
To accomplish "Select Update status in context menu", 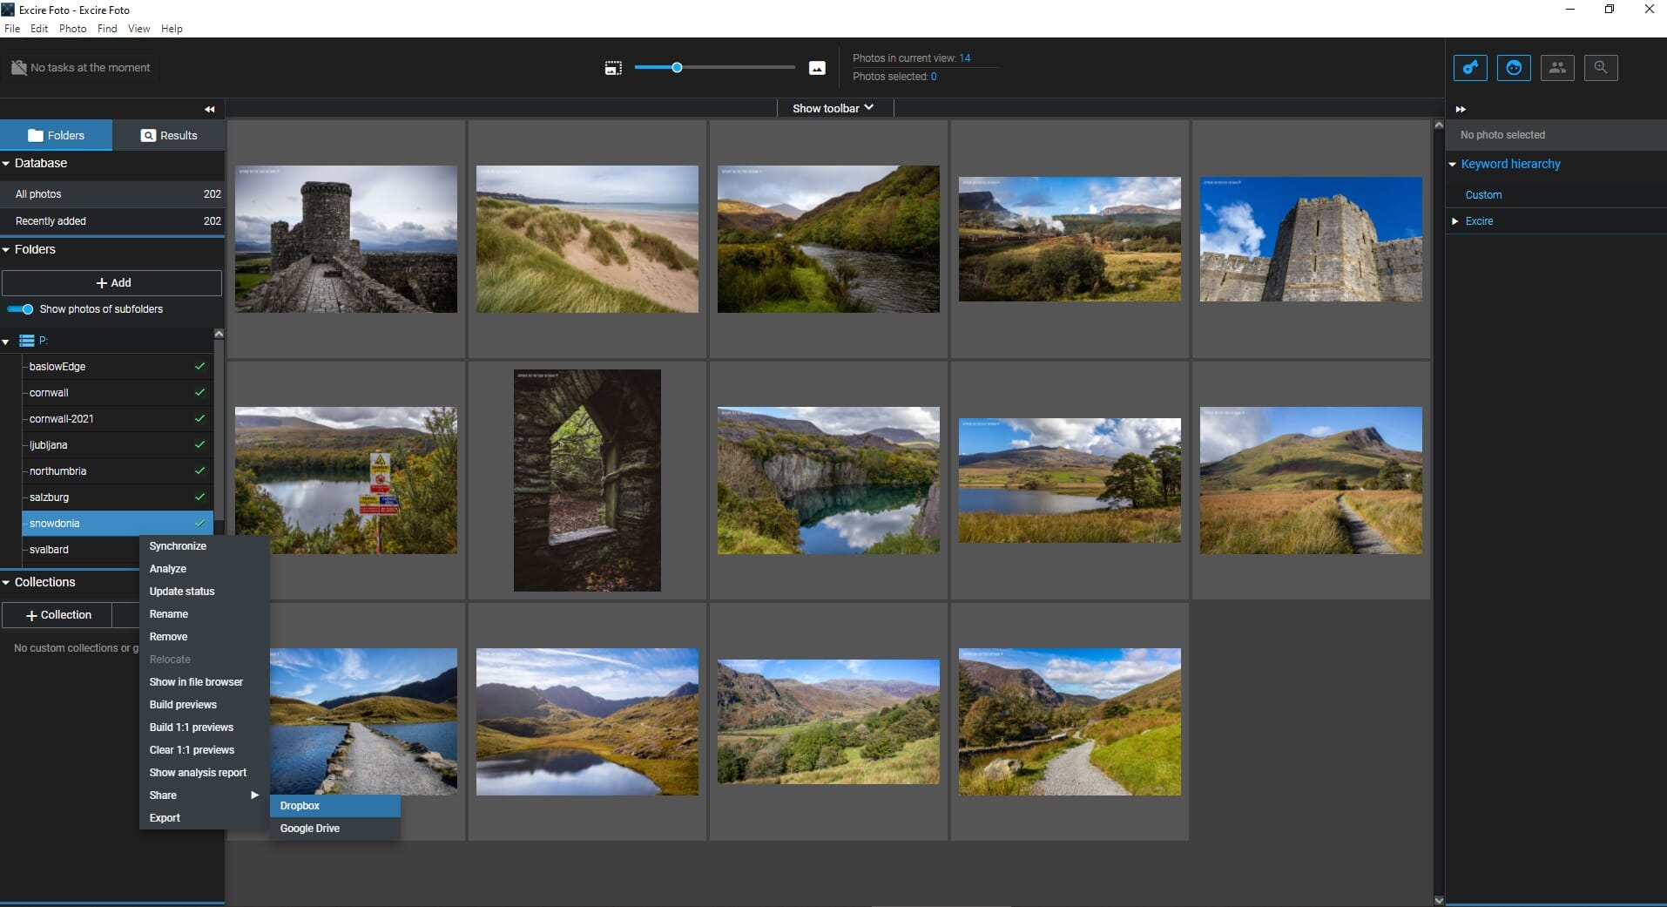I will [205, 591].
